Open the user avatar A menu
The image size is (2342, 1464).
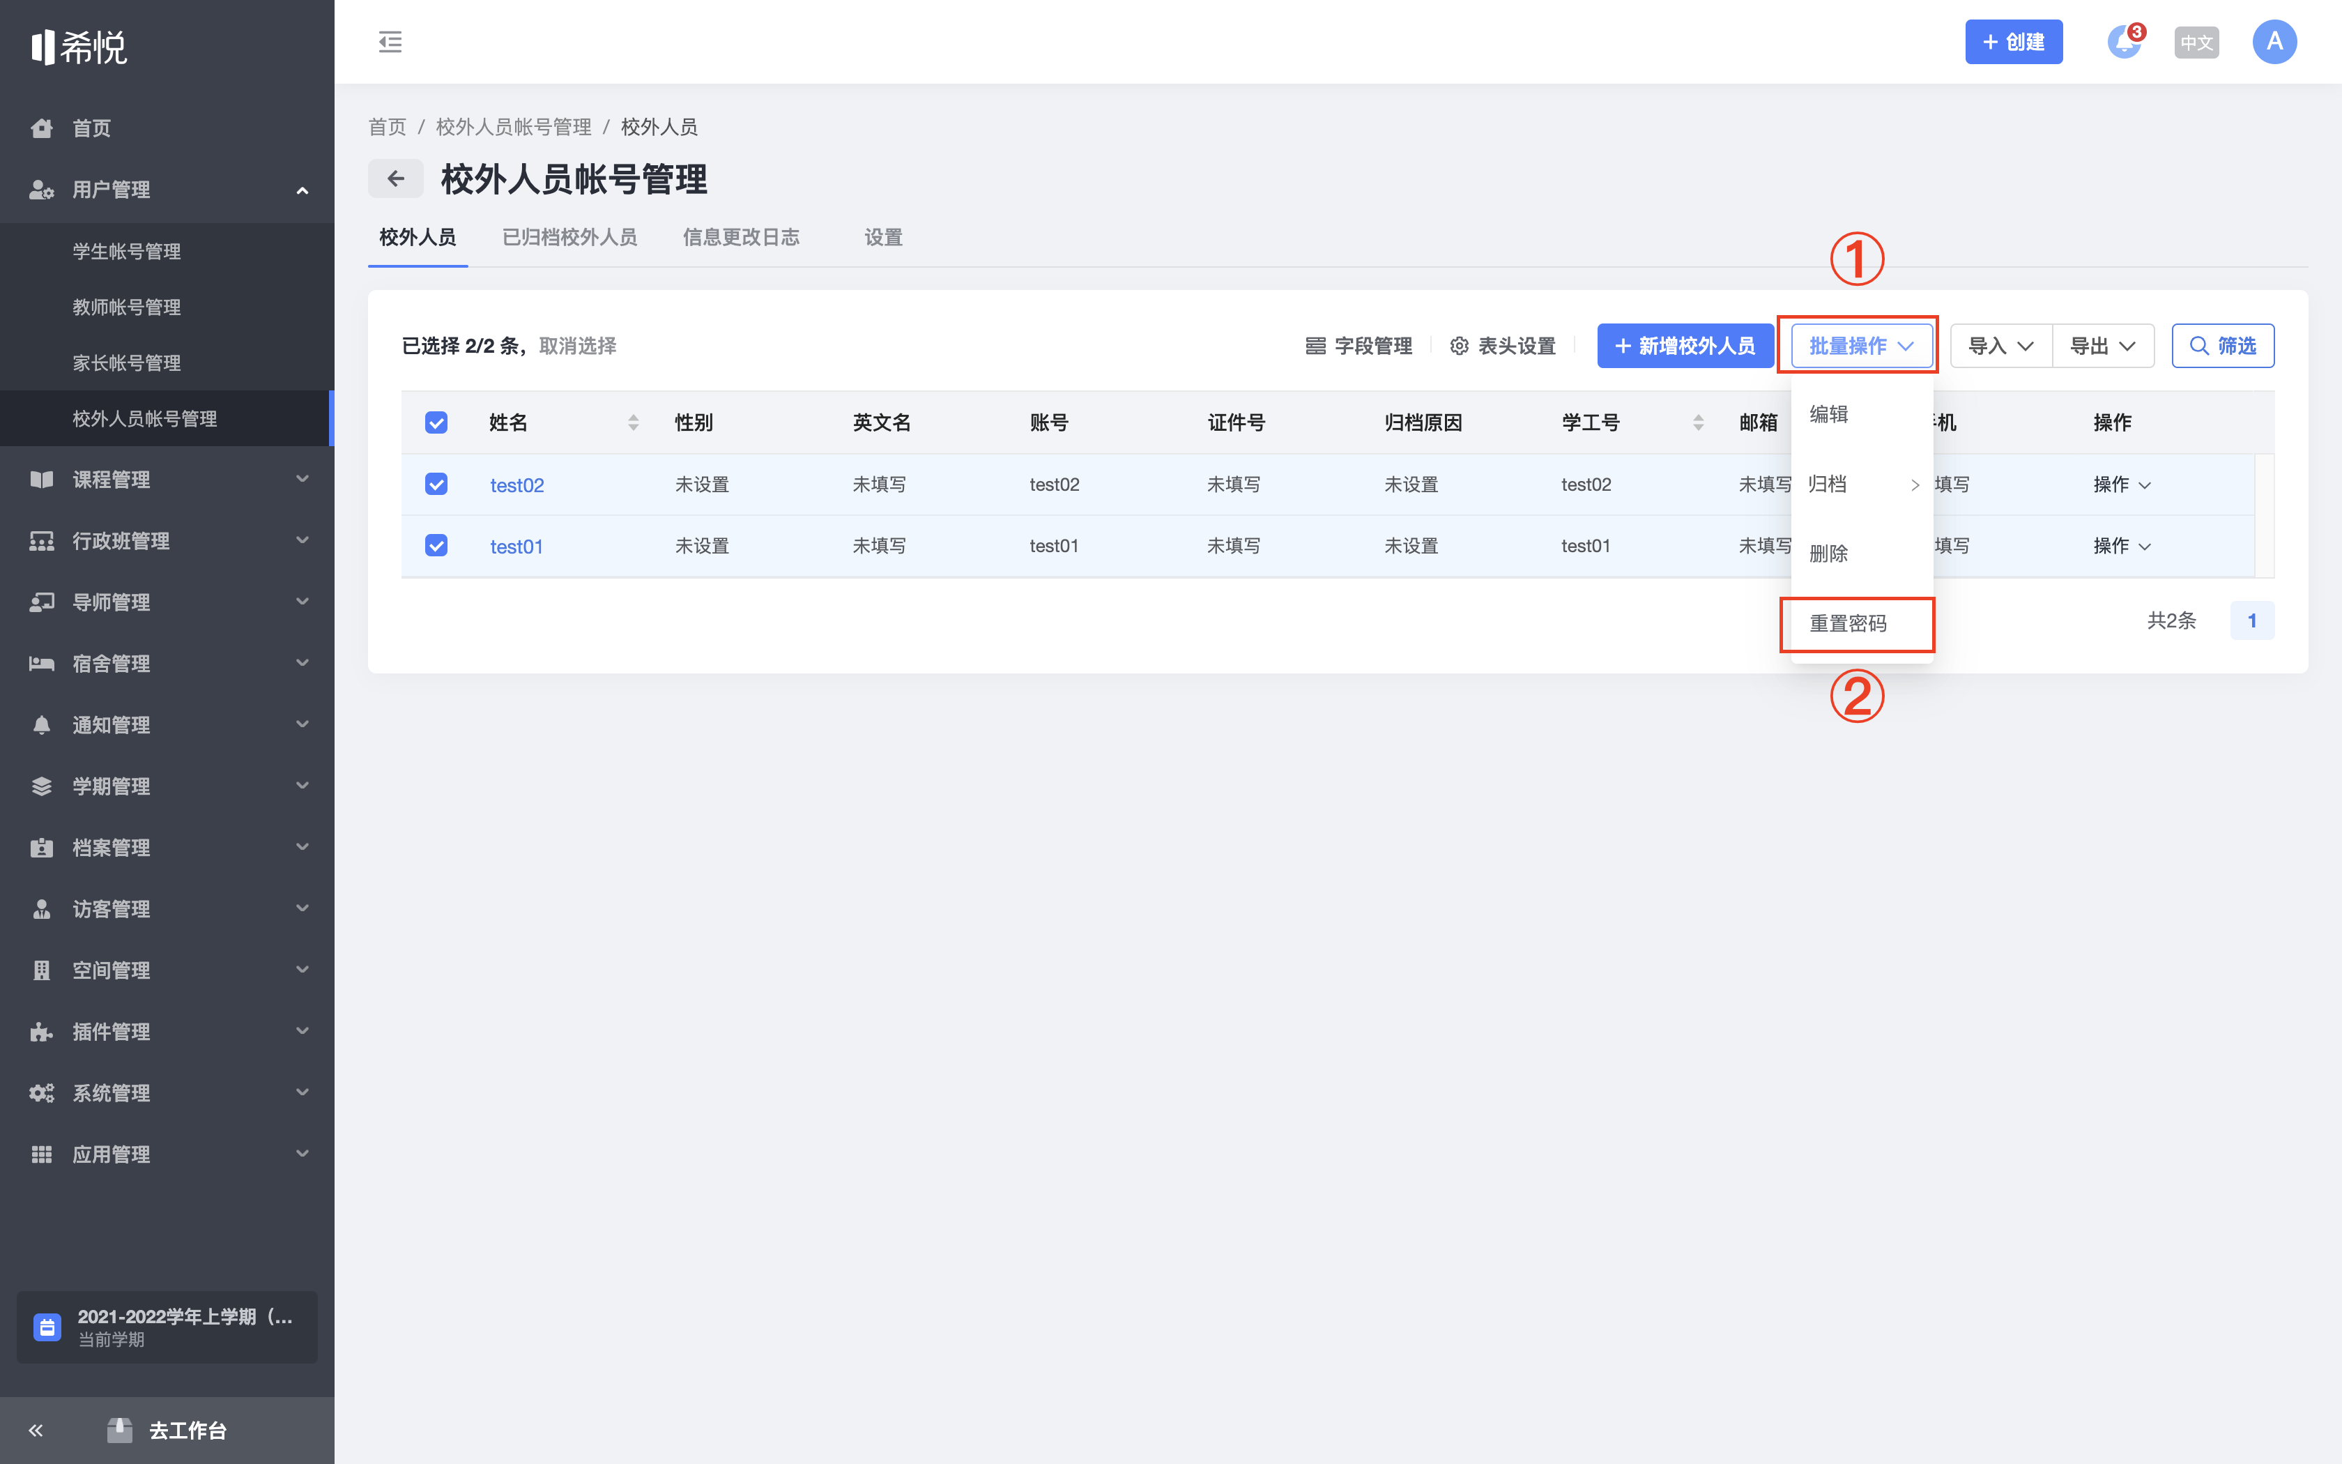click(2274, 42)
